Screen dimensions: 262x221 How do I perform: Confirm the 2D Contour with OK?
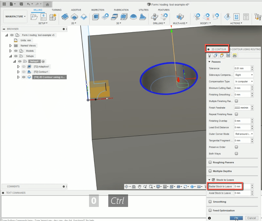pyautogui.click(x=236, y=218)
